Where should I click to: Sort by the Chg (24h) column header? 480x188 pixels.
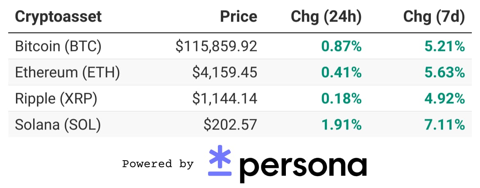326,17
